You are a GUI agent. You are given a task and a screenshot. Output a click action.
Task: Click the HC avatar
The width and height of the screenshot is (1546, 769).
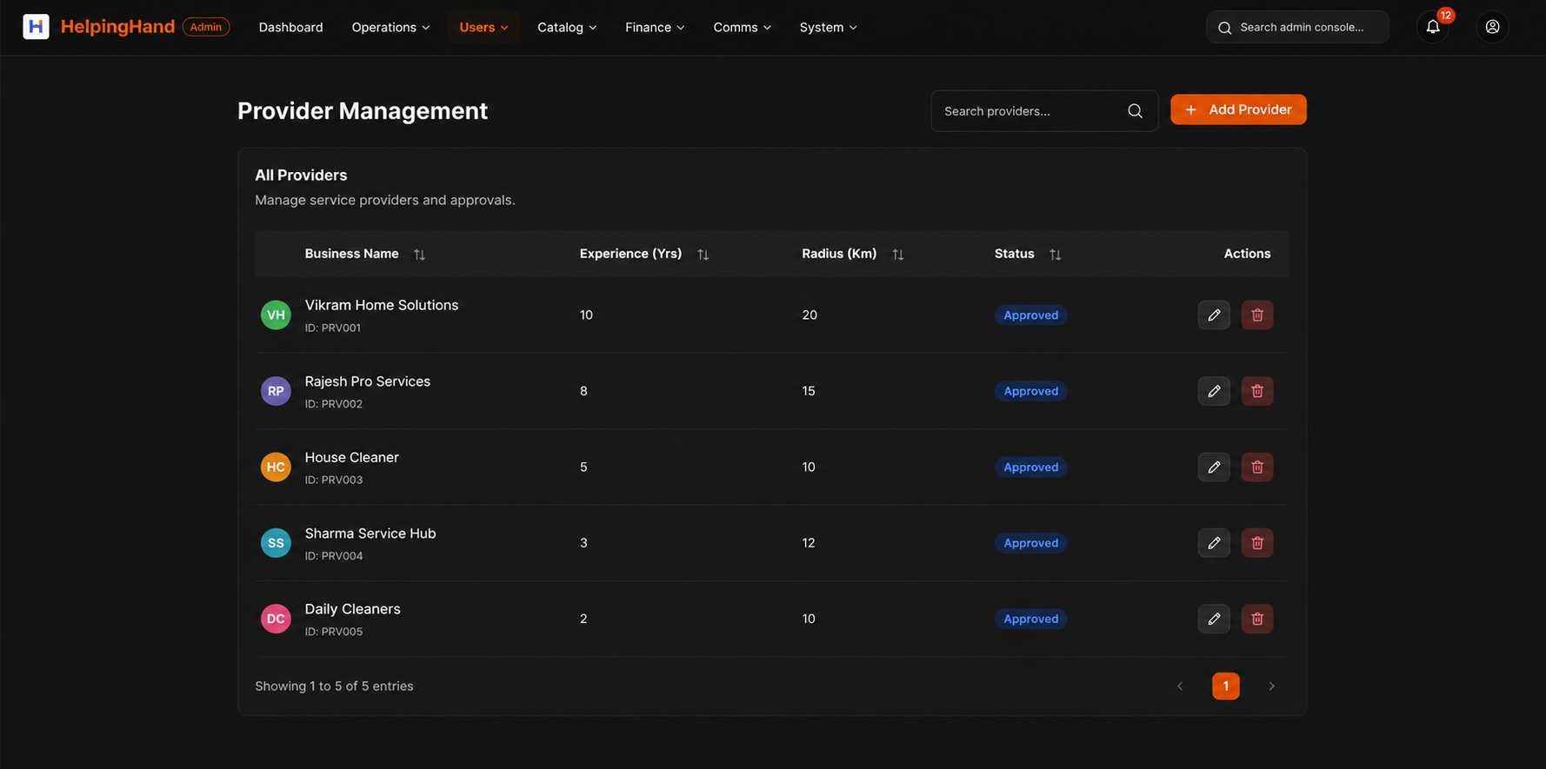276,467
